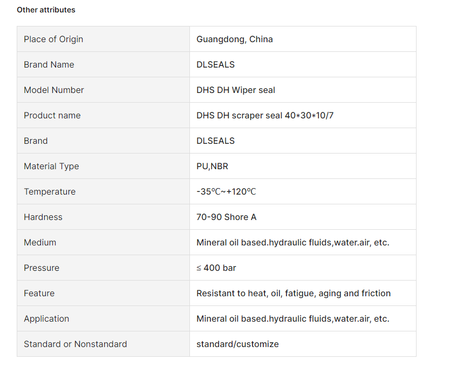Click the DHS DH Wiper seal value
This screenshot has width=450, height=366.
[236, 90]
